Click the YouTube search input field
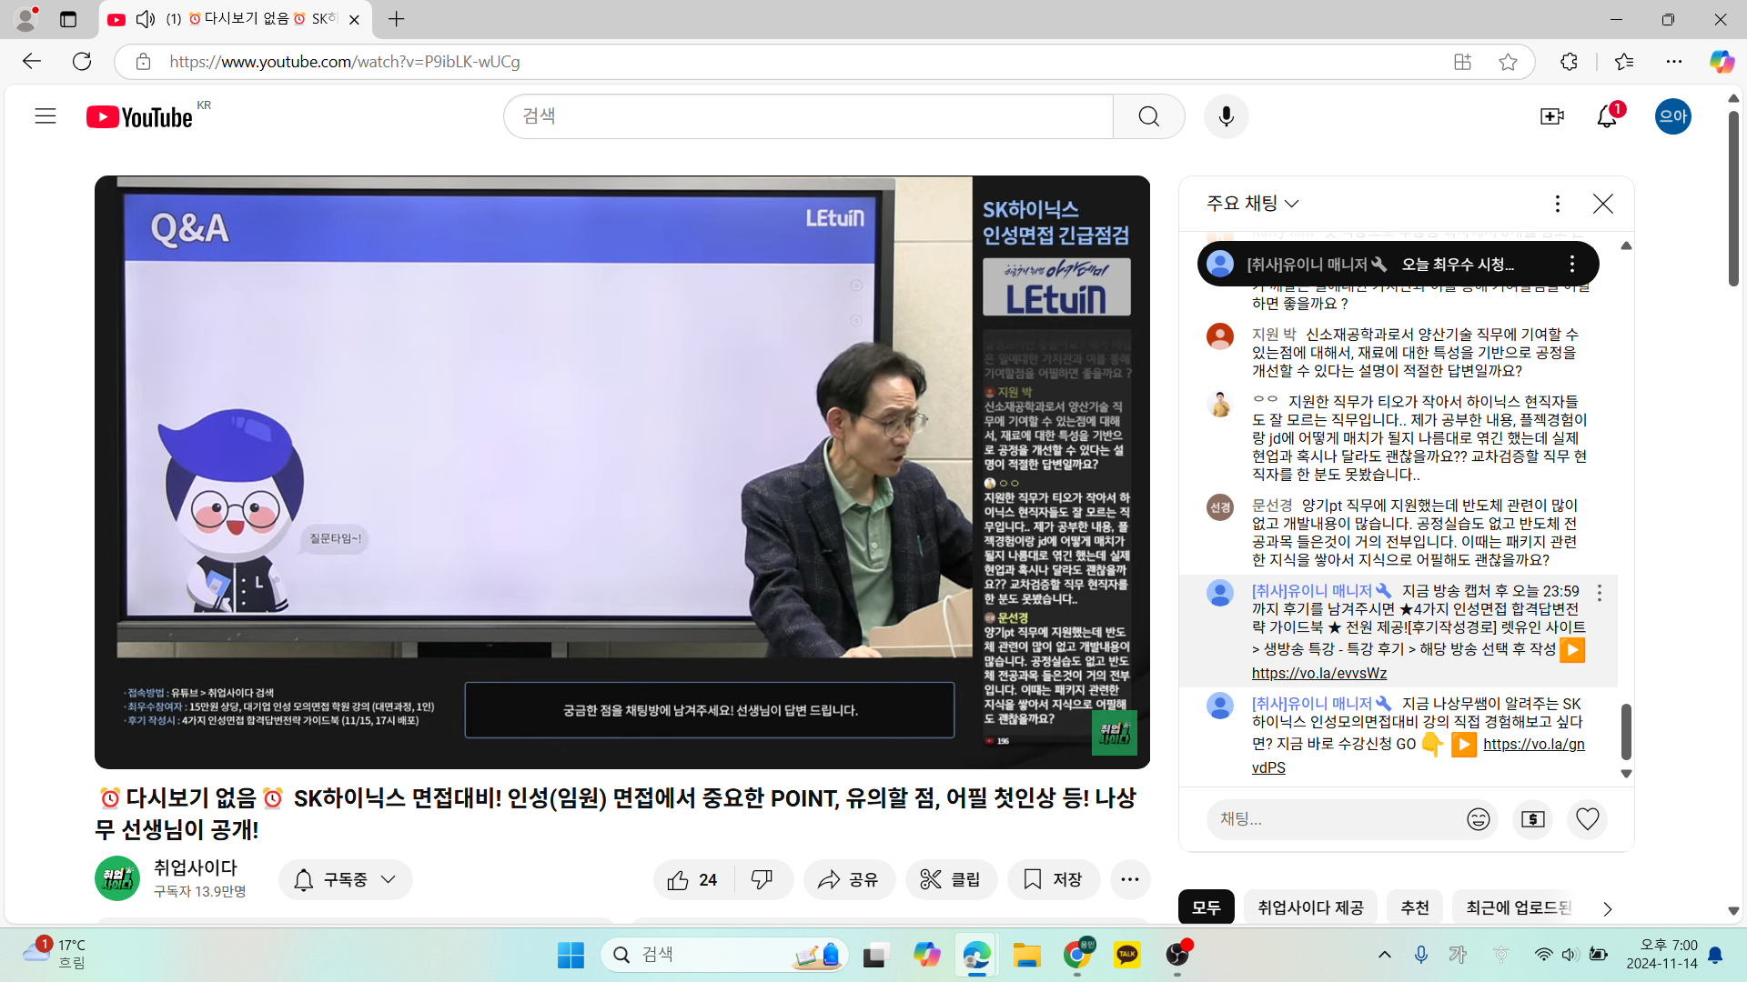 (808, 116)
